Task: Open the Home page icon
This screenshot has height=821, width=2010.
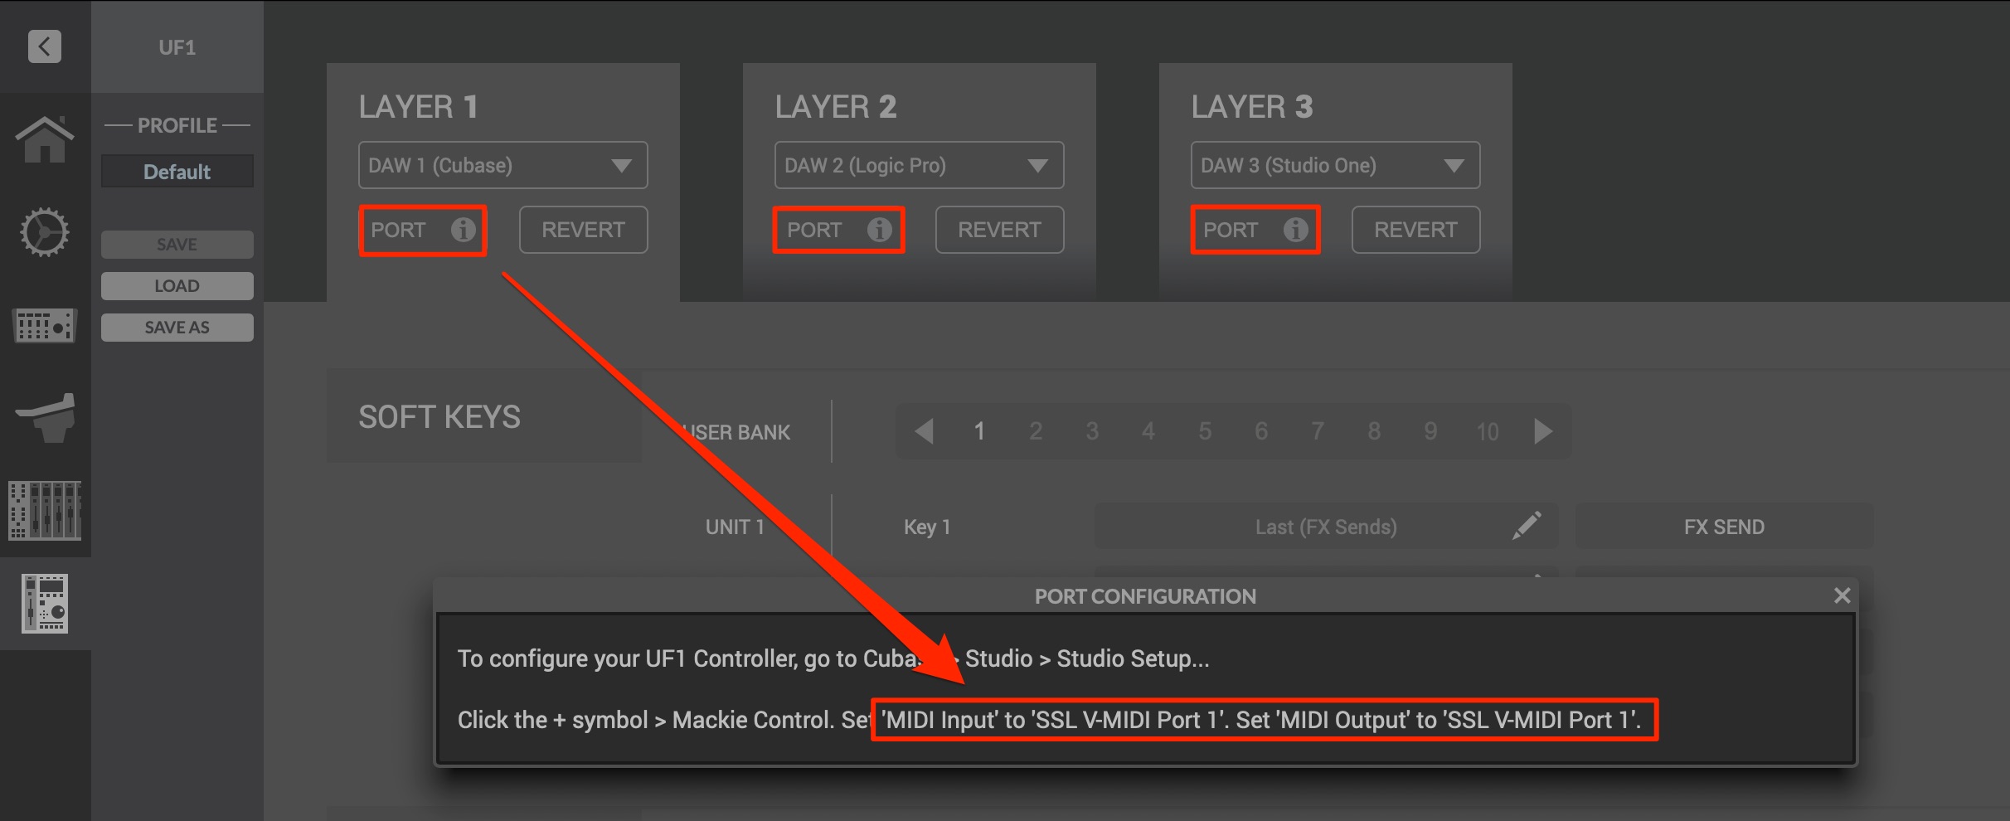Action: [45, 139]
